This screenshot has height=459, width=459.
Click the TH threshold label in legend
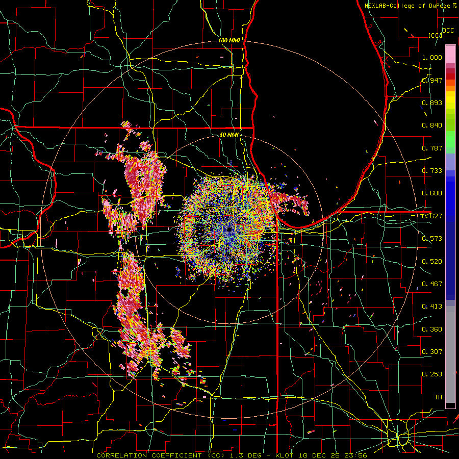point(438,397)
